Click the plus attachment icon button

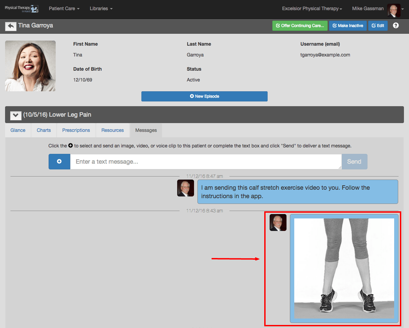[x=59, y=162]
